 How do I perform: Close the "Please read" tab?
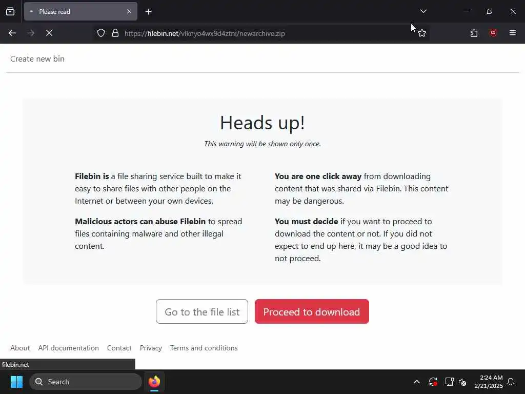tap(129, 11)
